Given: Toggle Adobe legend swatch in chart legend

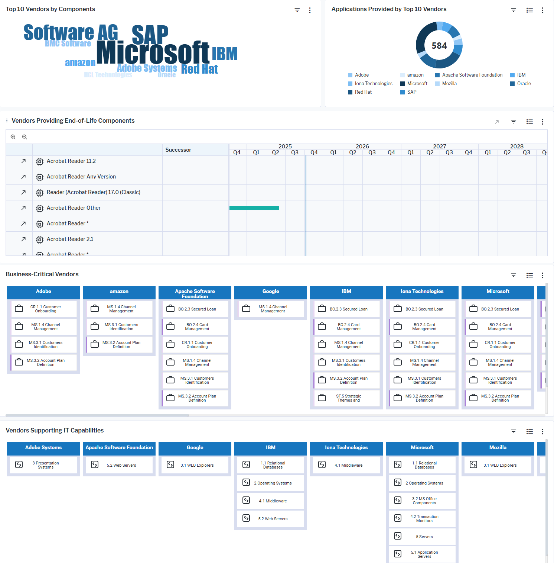Looking at the screenshot, I should [350, 75].
